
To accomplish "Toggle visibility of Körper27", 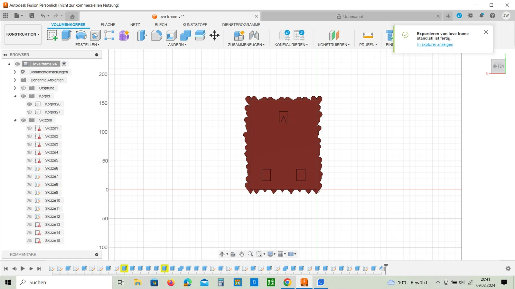I will click(x=29, y=112).
